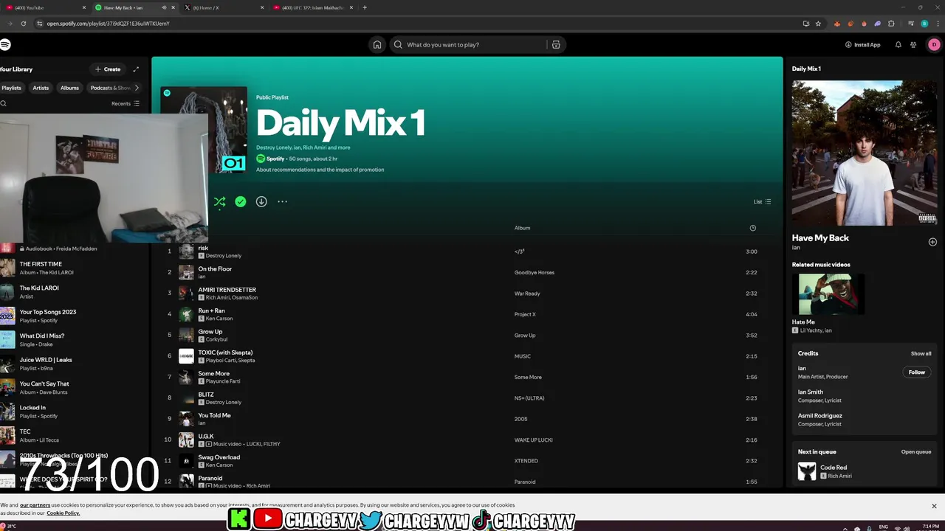This screenshot has height=531, width=945.
Task: Follow the artist ian in Credits
Action: (x=916, y=372)
